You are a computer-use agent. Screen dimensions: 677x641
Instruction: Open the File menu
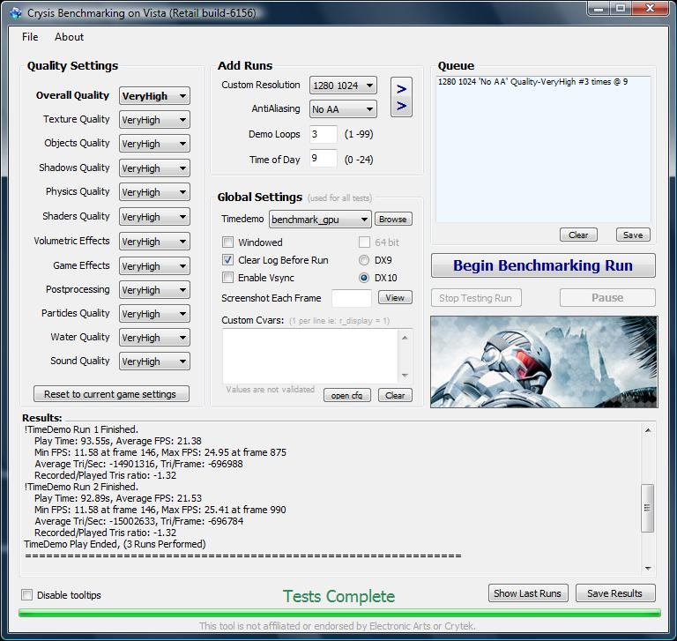point(30,37)
